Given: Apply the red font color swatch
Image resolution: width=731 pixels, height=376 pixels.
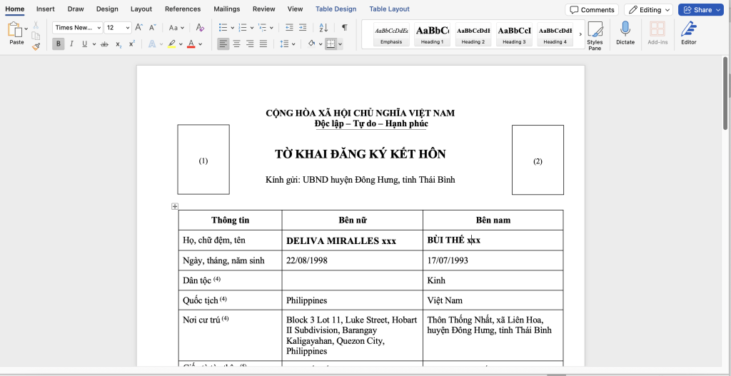Looking at the screenshot, I should click(191, 44).
